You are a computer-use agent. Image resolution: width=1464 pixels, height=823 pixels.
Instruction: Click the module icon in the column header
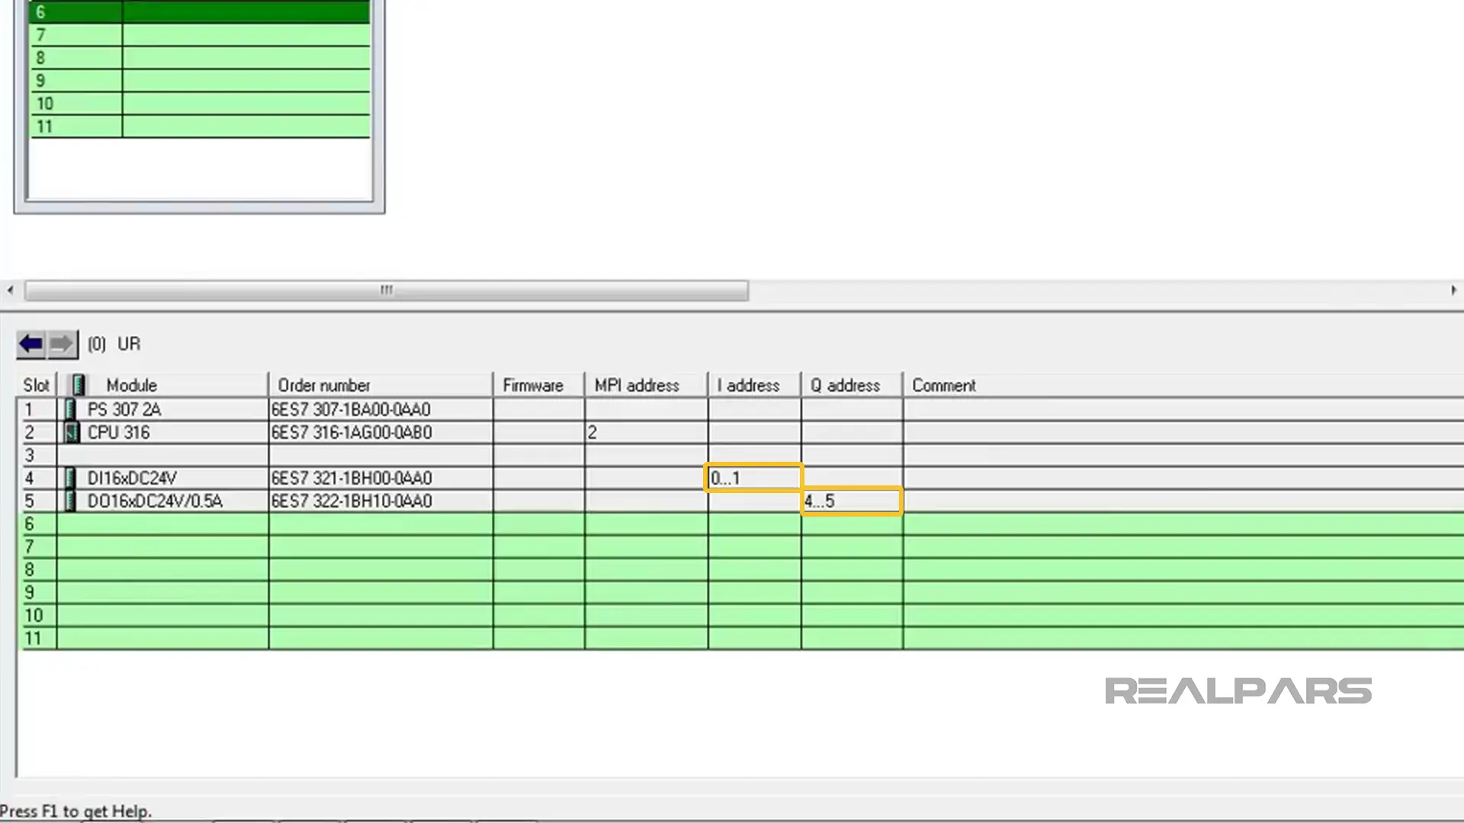pos(78,386)
